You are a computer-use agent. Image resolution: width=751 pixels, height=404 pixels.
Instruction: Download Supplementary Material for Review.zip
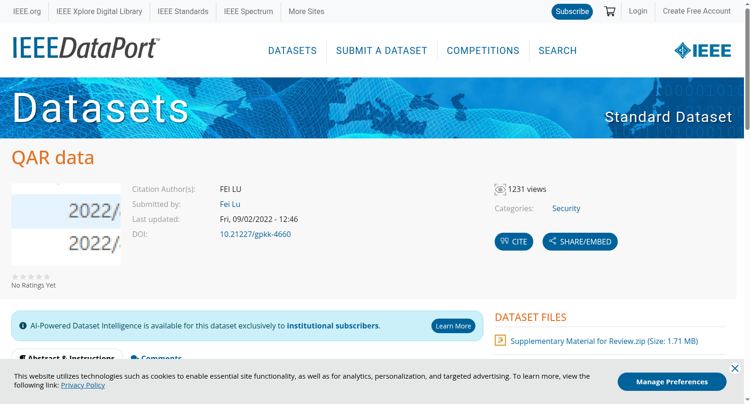(604, 341)
